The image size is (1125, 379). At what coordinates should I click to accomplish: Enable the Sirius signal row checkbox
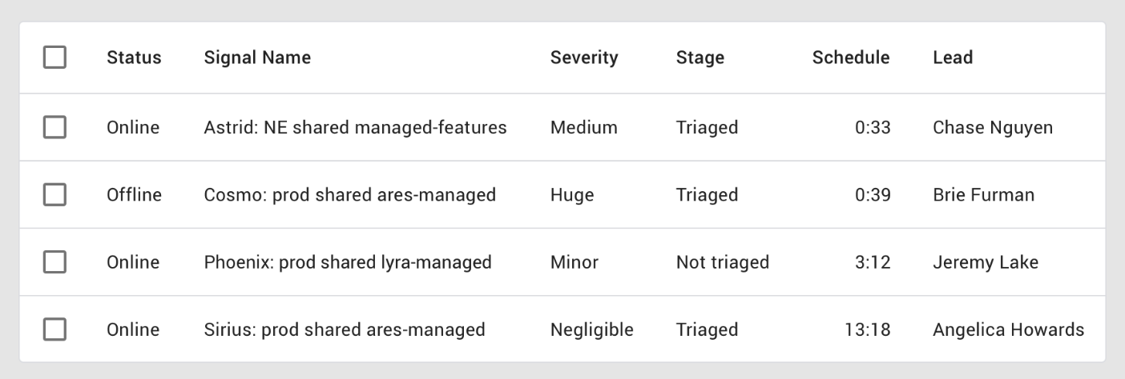pos(54,329)
